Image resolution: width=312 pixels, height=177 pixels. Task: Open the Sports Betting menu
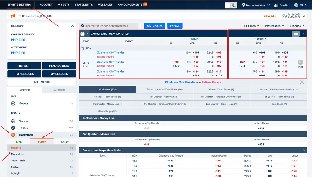[x=19, y=5]
